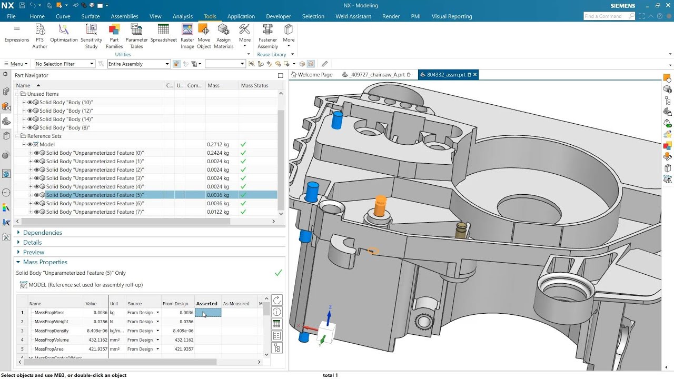Toggle visibility eye of Solid Body "Body (12)"
Image resolution: width=674 pixels, height=379 pixels.
[30, 111]
